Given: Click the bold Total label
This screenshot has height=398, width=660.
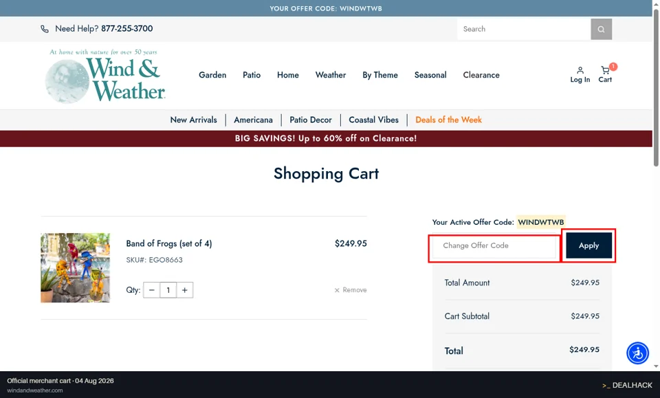Looking at the screenshot, I should (x=454, y=351).
